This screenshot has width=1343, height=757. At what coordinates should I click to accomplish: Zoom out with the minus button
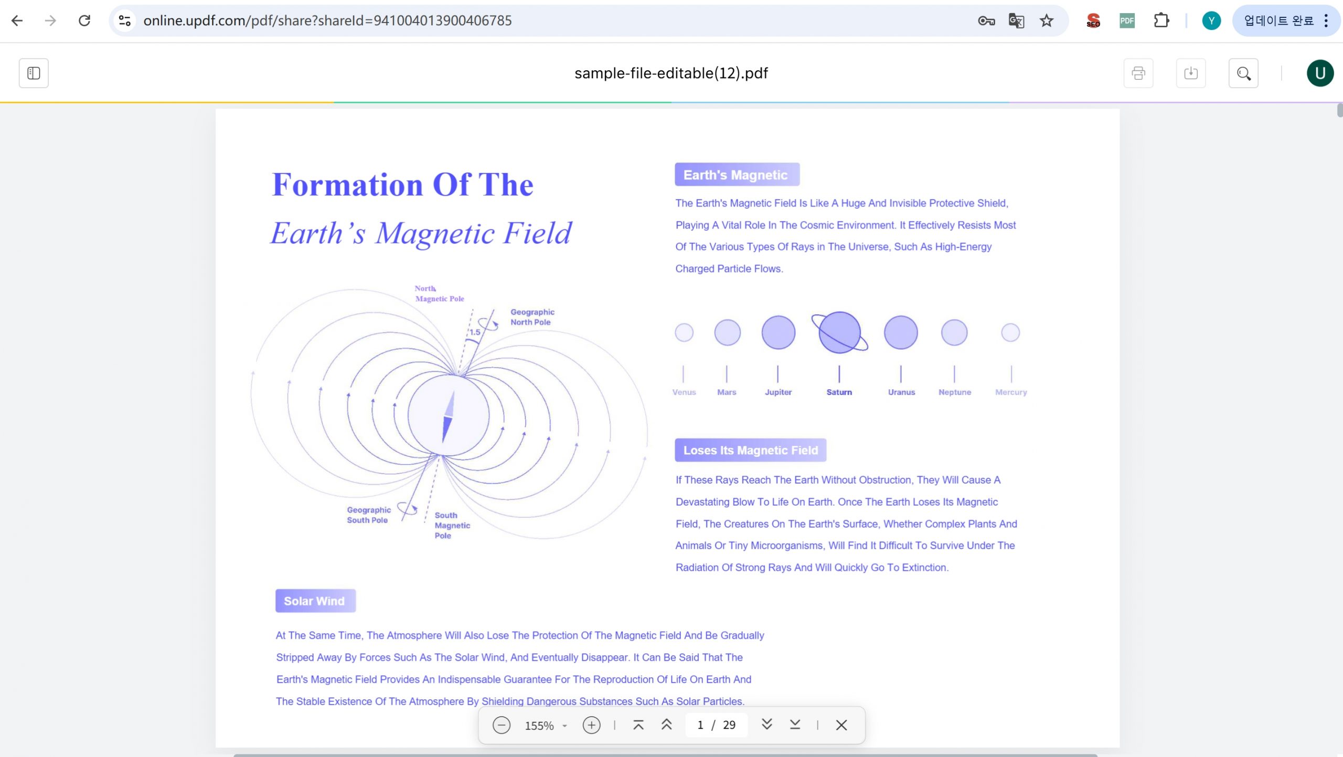[x=501, y=725]
